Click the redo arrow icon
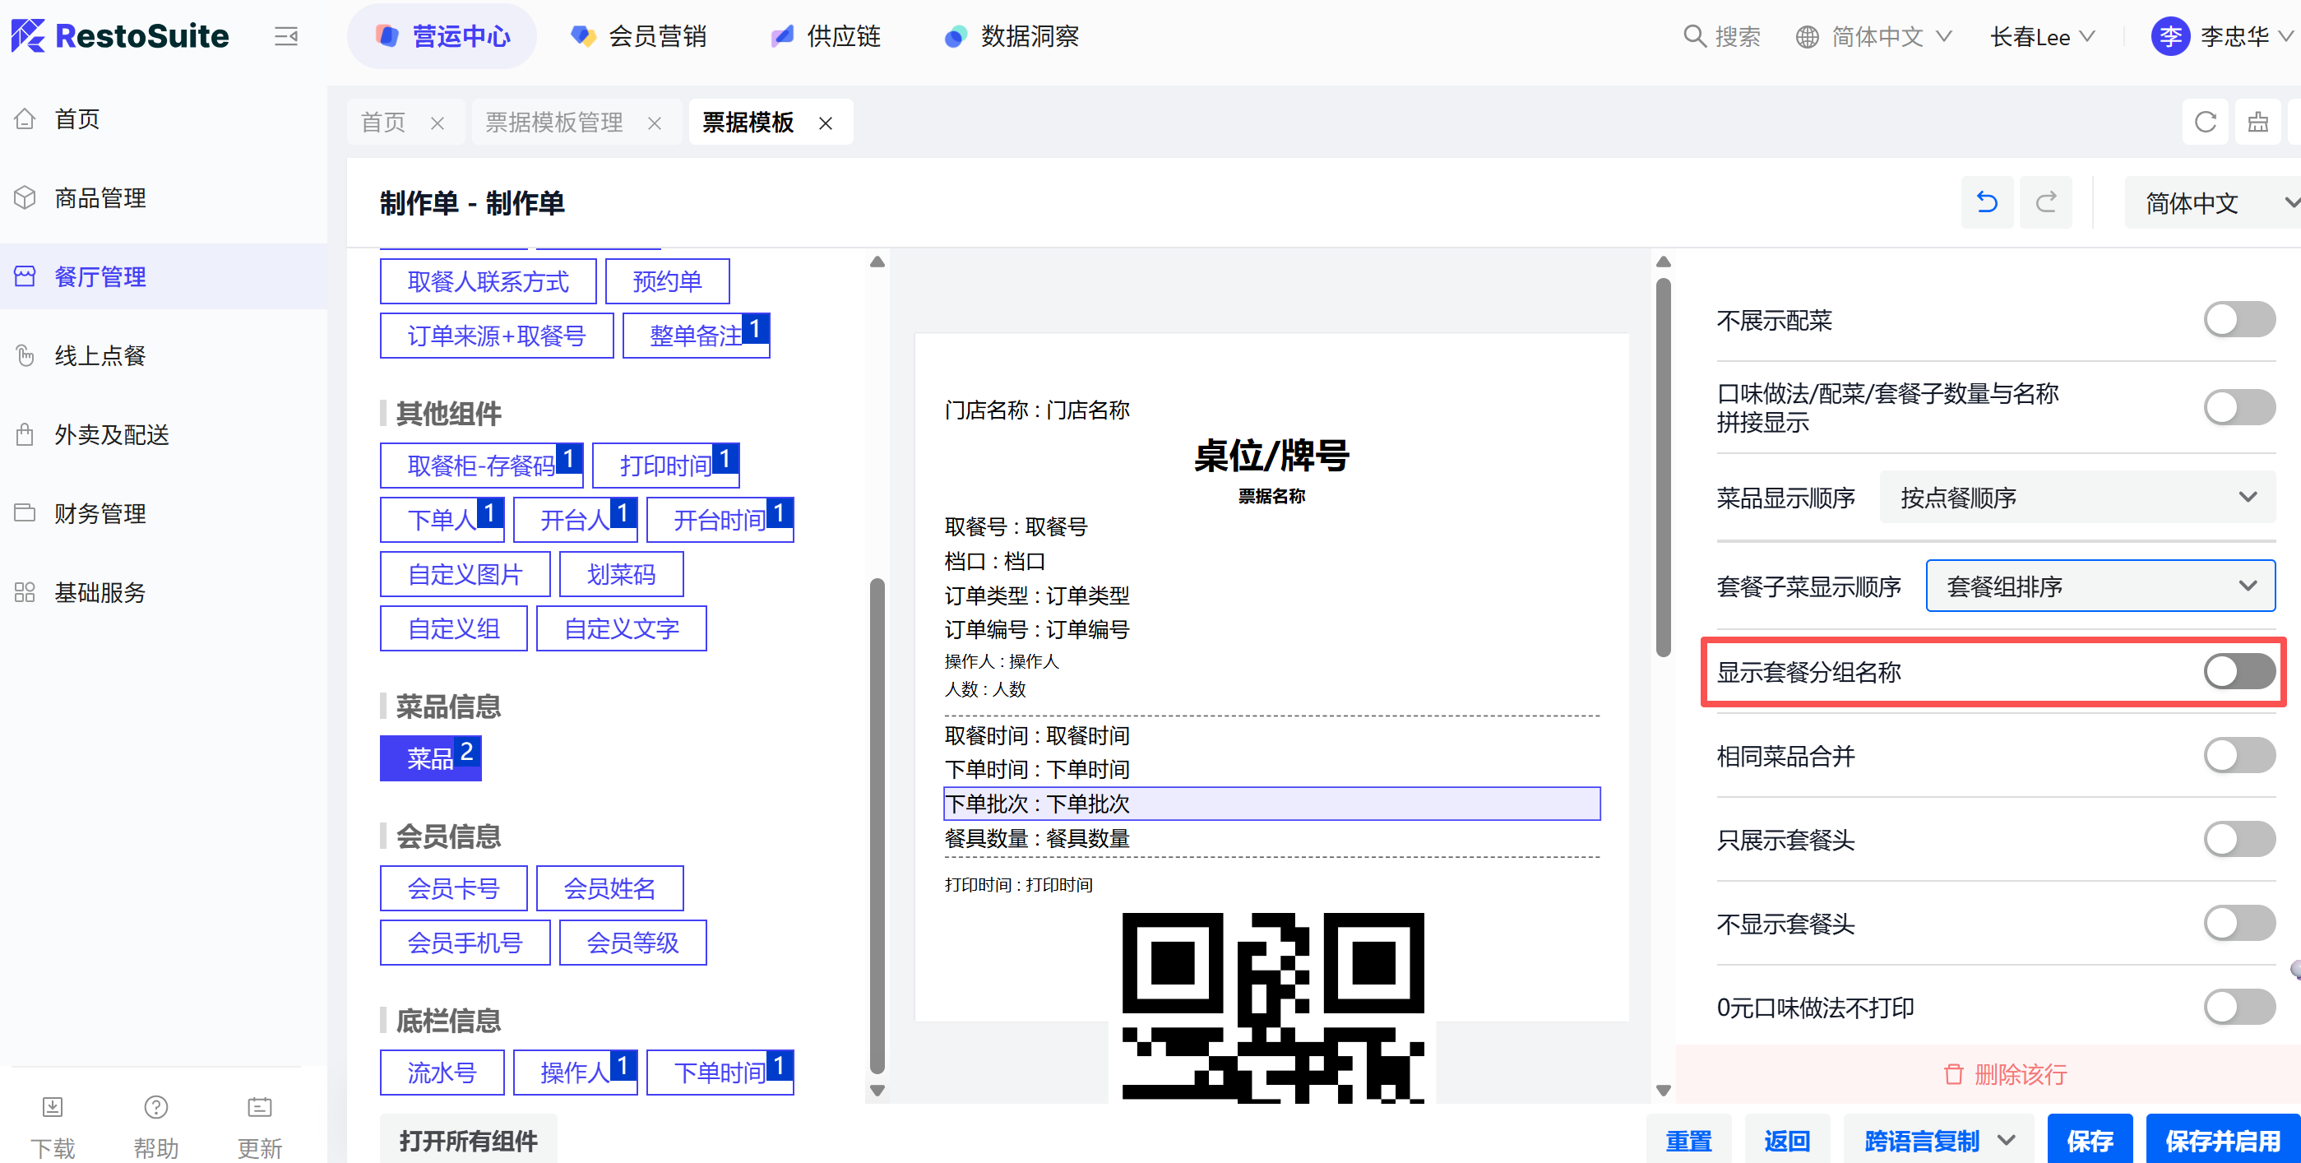Screen dimensions: 2301x1163 2045,203
